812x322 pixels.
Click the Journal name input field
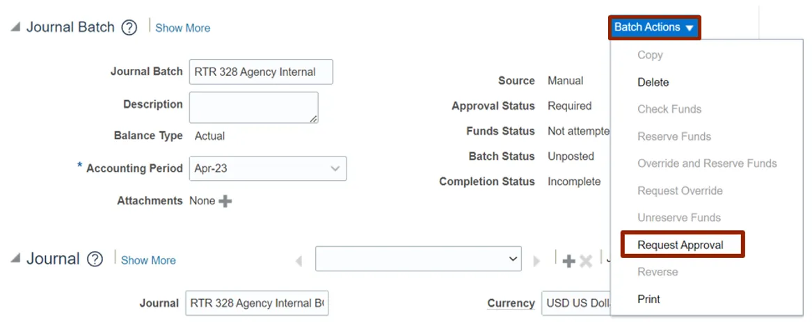(256, 303)
